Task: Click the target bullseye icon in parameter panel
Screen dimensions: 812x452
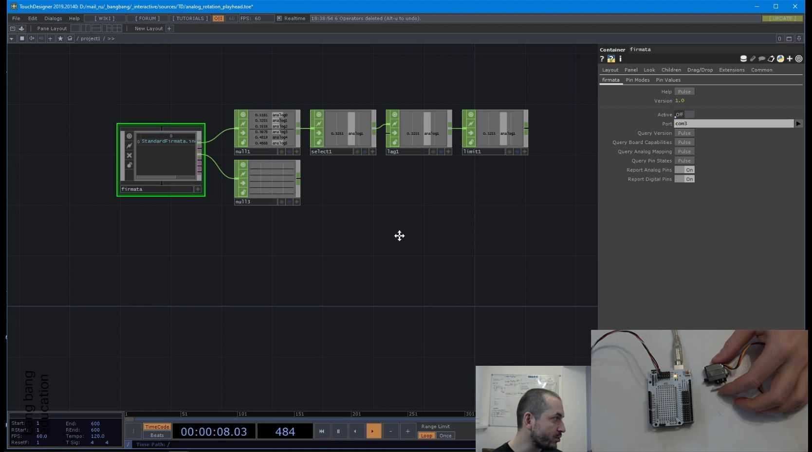Action: click(799, 59)
